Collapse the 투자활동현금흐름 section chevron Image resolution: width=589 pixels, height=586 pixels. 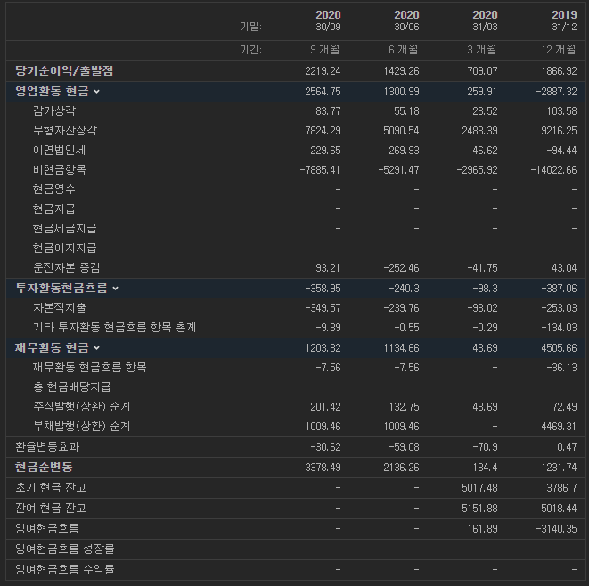tap(115, 289)
